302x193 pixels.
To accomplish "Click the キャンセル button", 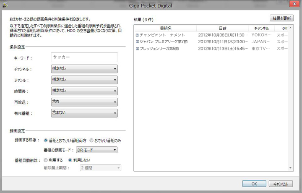I will point(281,184).
